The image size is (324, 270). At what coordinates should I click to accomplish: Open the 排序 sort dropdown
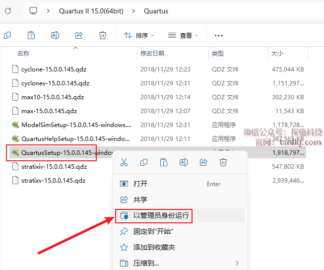139,36
